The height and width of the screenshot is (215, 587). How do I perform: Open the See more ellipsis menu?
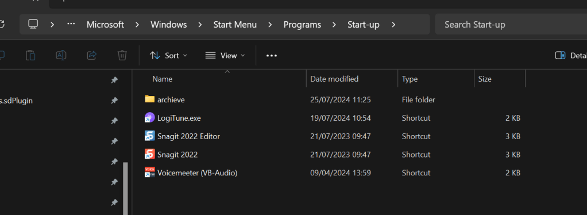coord(272,55)
